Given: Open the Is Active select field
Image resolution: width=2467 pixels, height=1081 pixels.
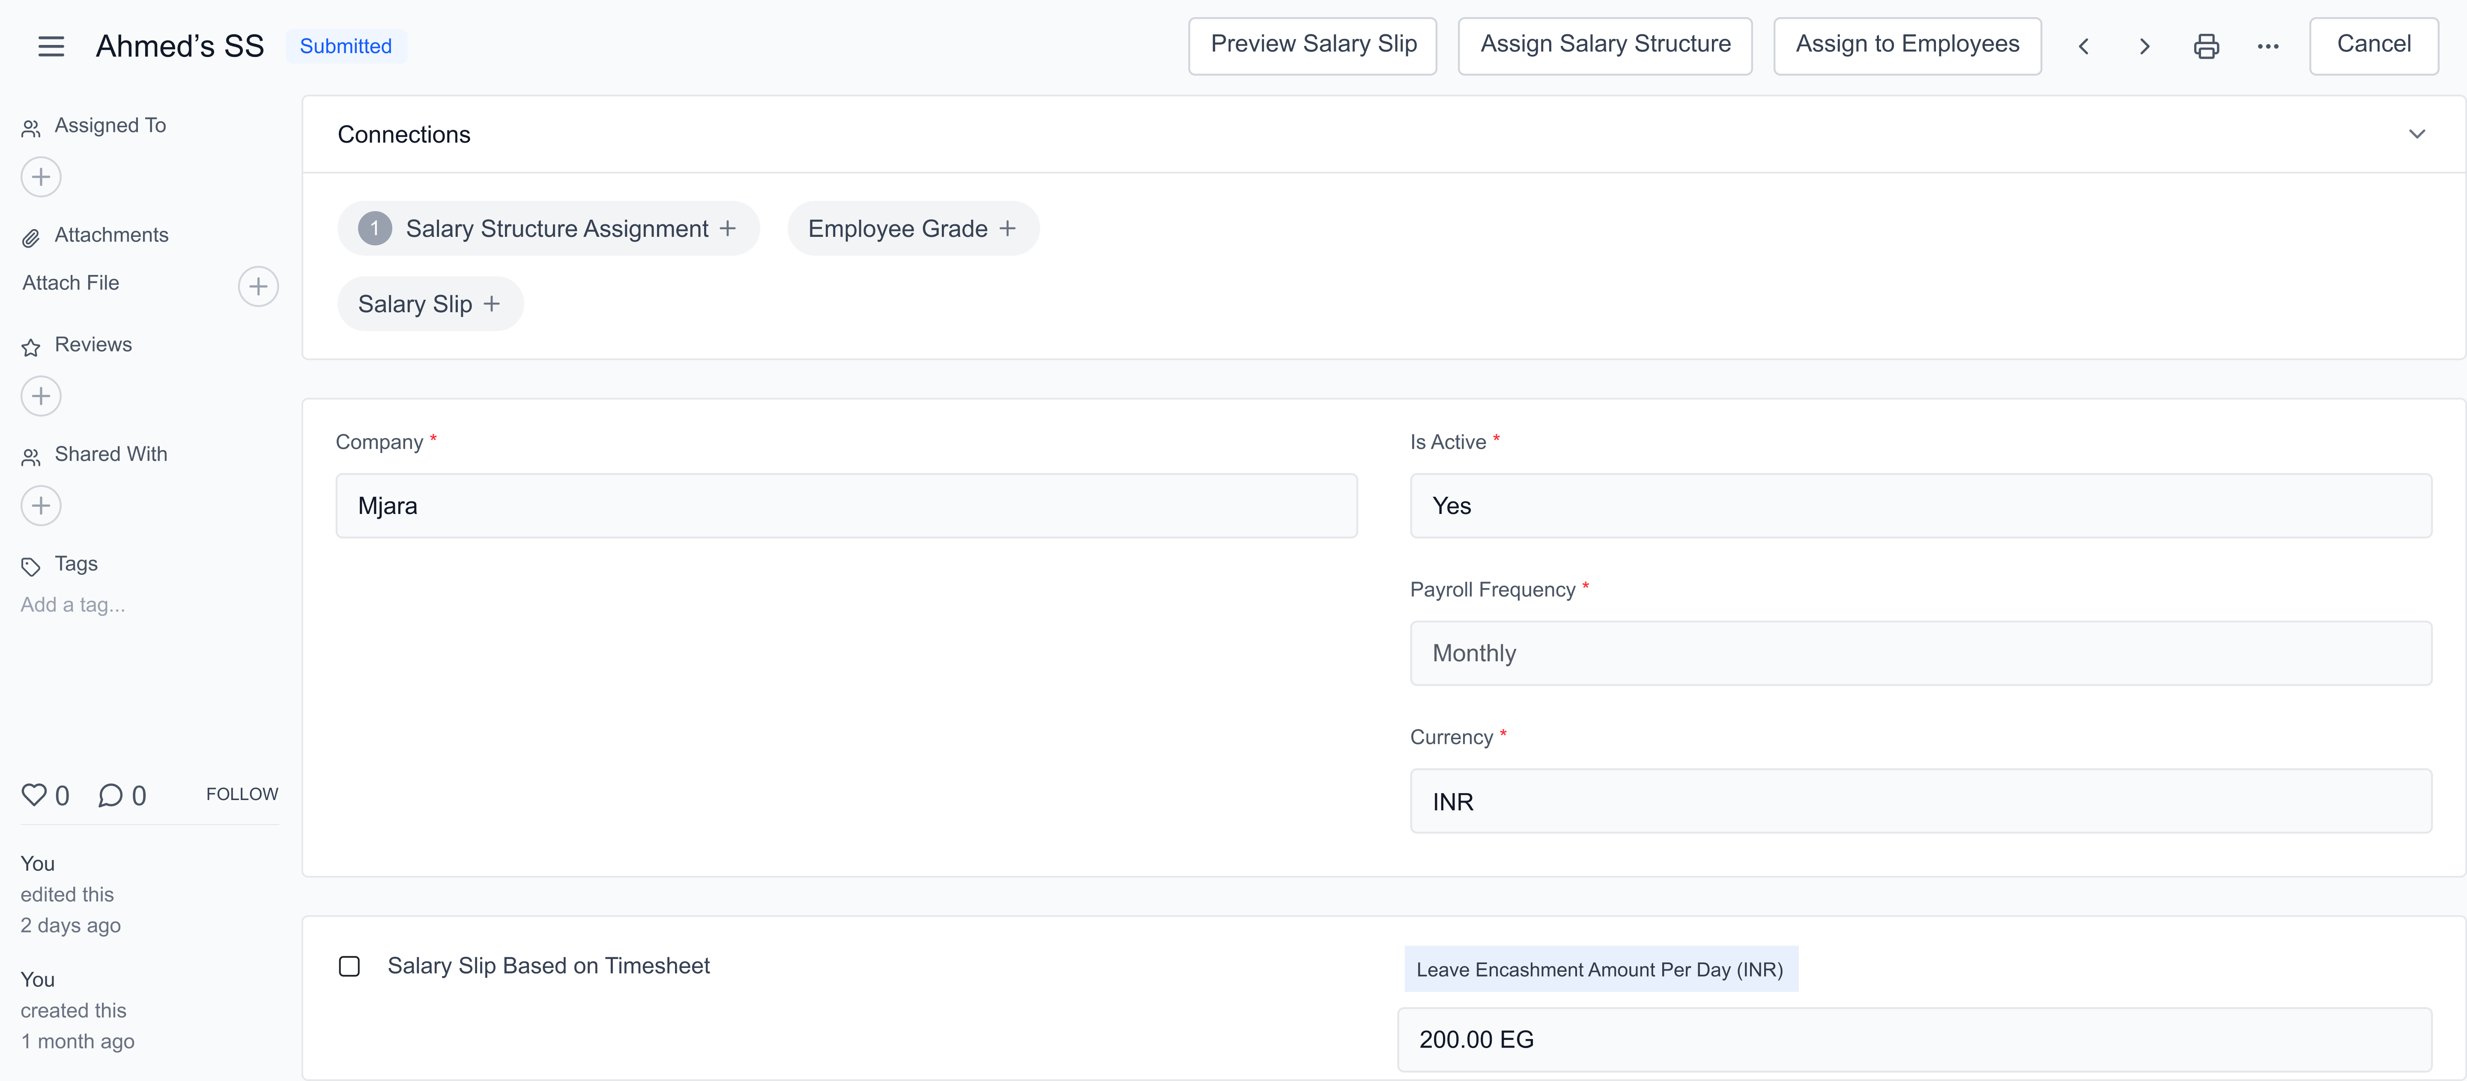Looking at the screenshot, I should point(1919,505).
